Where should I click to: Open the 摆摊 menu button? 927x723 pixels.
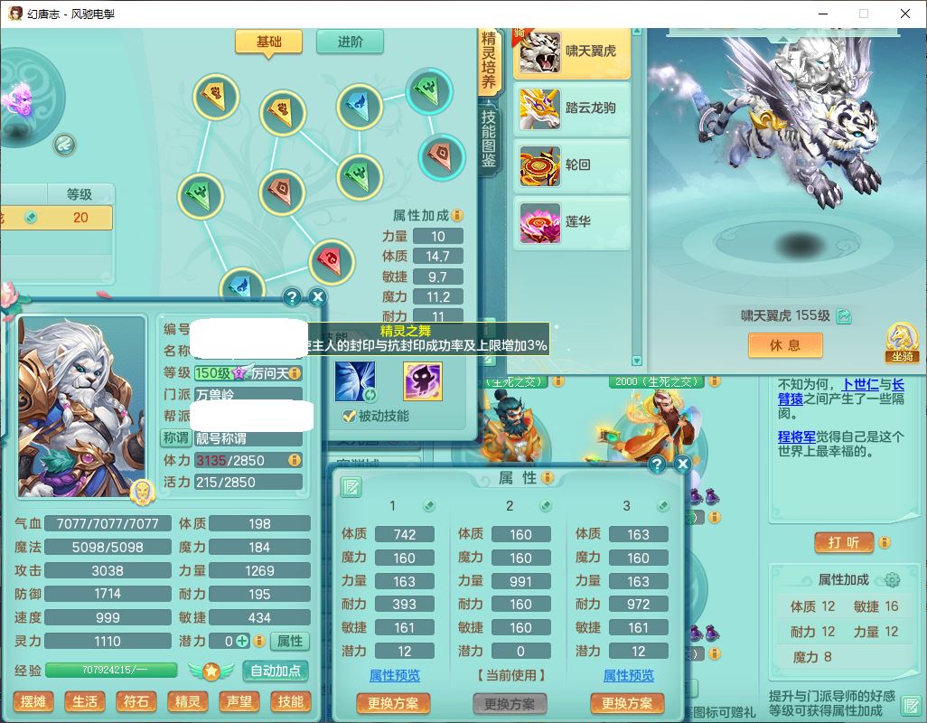pos(33,701)
